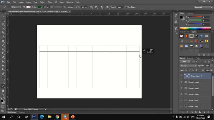Open the Essentials workspace dropdown
The height and width of the screenshot is (120, 214).
click(203, 7)
